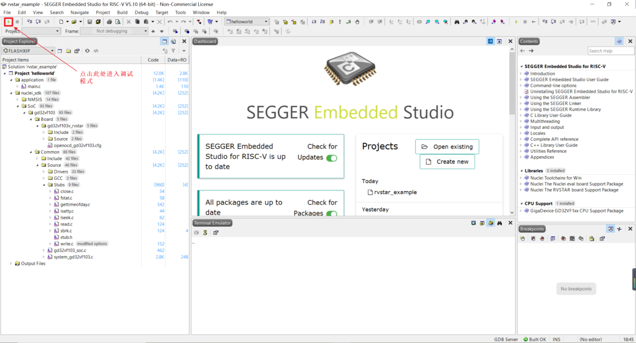636x343 pixels.
Task: Click the Search Help input field
Action: coord(611,51)
